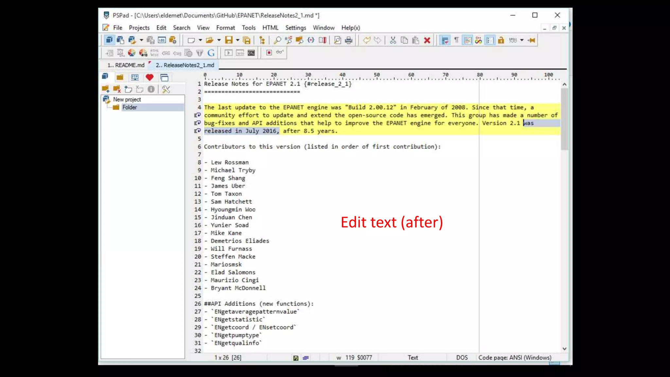Click the vertical scrollbar down arrow
This screenshot has width=670, height=377.
click(x=564, y=349)
